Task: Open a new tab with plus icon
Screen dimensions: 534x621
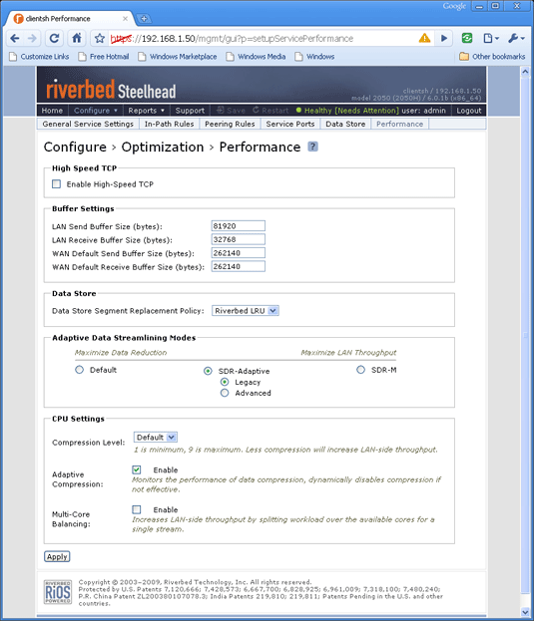Action: [144, 18]
